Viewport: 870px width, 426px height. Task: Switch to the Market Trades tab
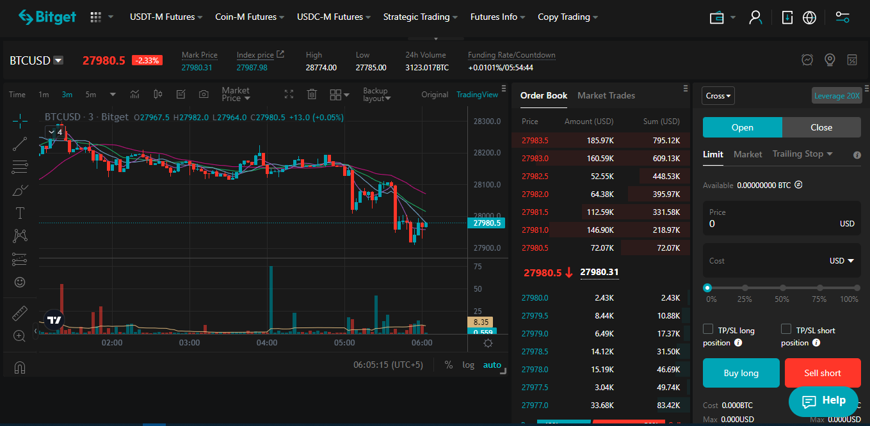(606, 95)
